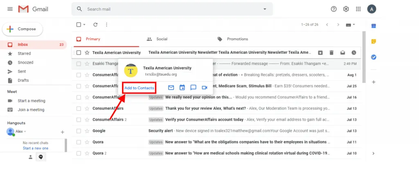The image size is (419, 177).
Task: Start video call icon in the contact card
Action: [x=205, y=87]
